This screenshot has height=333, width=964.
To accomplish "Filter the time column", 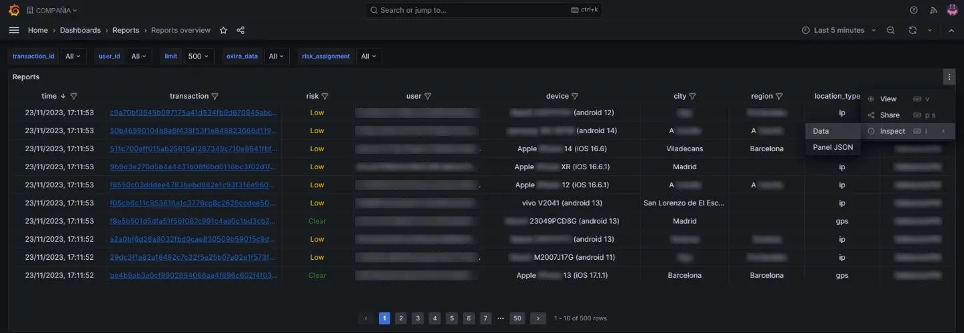I will pyautogui.click(x=74, y=96).
